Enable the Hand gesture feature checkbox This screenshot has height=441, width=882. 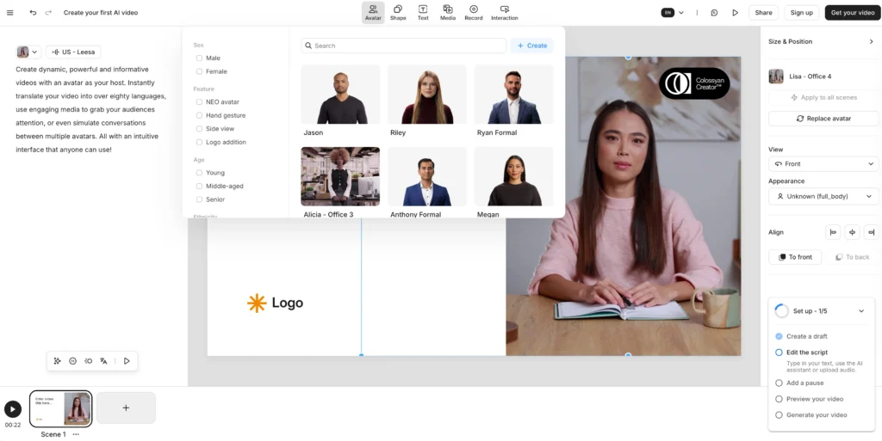tap(199, 115)
